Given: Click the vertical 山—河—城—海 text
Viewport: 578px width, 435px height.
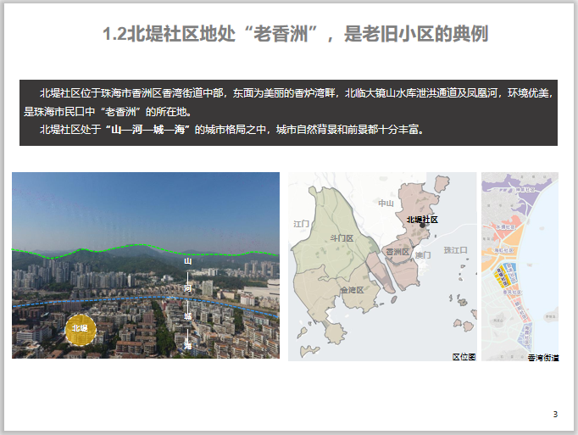Looking at the screenshot, I should coord(187,303).
